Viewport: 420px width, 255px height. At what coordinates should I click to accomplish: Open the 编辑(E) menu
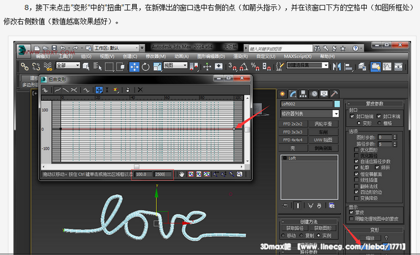click(43, 56)
